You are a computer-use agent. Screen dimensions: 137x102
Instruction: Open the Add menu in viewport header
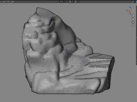pos(8,2)
